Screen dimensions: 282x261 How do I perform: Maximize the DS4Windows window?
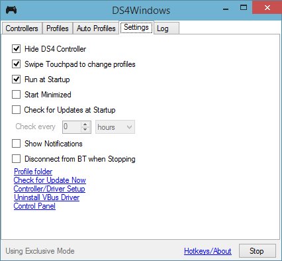click(244, 8)
